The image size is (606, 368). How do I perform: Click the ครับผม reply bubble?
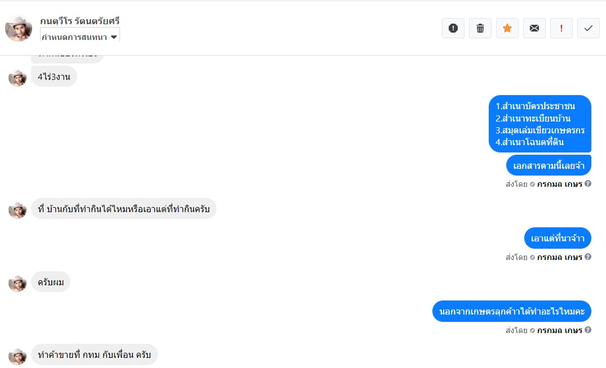[x=51, y=281]
